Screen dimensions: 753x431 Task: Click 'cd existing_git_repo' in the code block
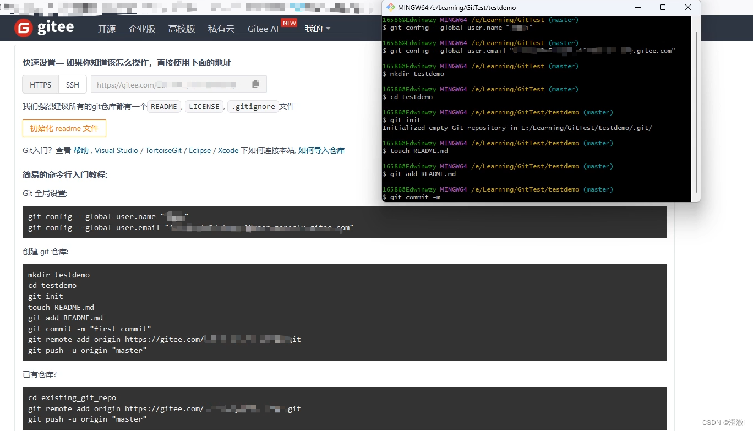tap(72, 397)
